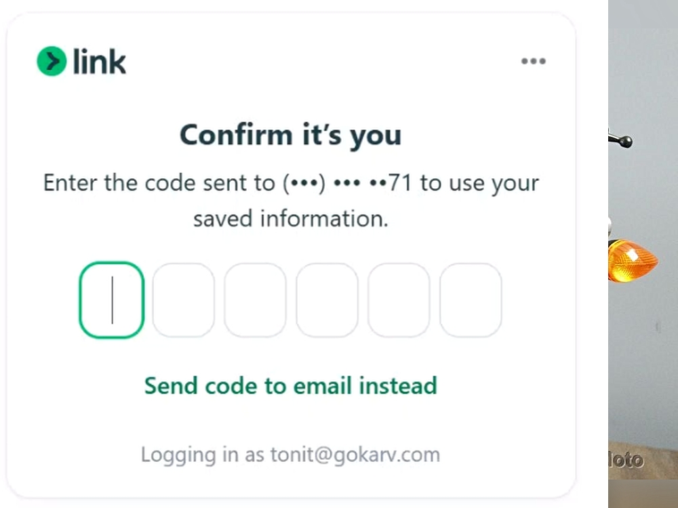Screen dimensions: 678x508
Task: Click the orange bulb in the side photo
Action: (x=633, y=261)
